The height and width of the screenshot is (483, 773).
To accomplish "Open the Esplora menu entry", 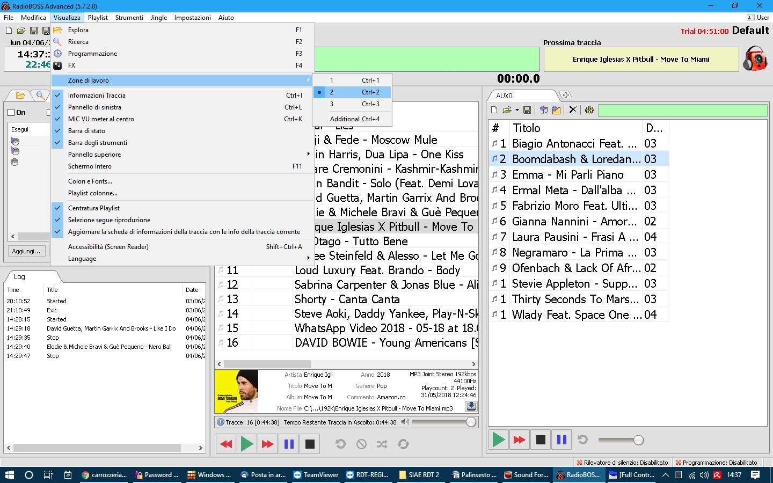I will point(183,30).
